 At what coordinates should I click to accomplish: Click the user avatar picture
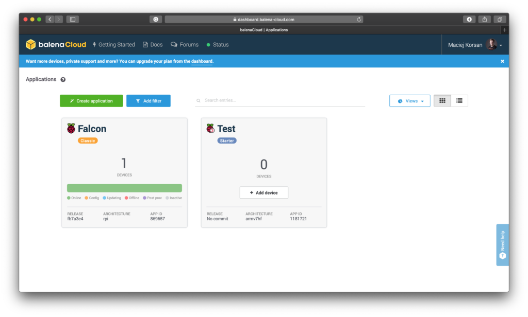(491, 44)
